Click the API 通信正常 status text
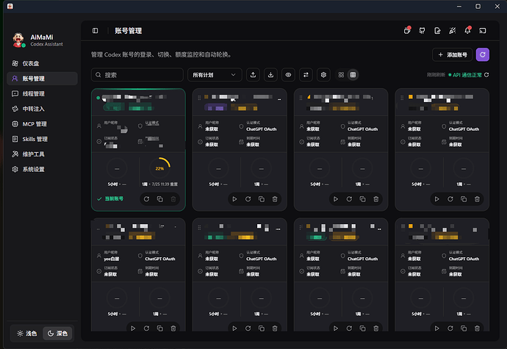The width and height of the screenshot is (507, 349). [x=467, y=75]
